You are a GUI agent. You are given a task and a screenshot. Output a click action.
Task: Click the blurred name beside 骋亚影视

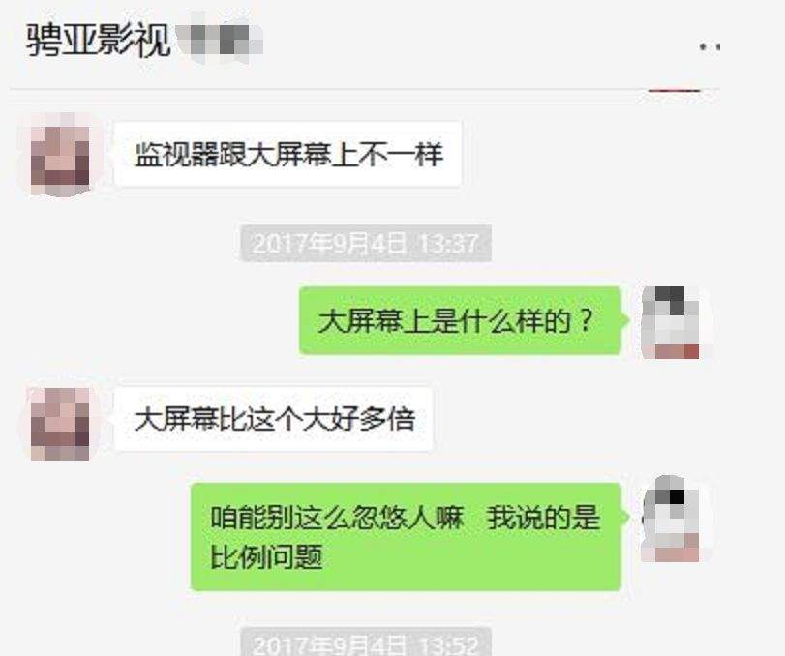[x=220, y=39]
